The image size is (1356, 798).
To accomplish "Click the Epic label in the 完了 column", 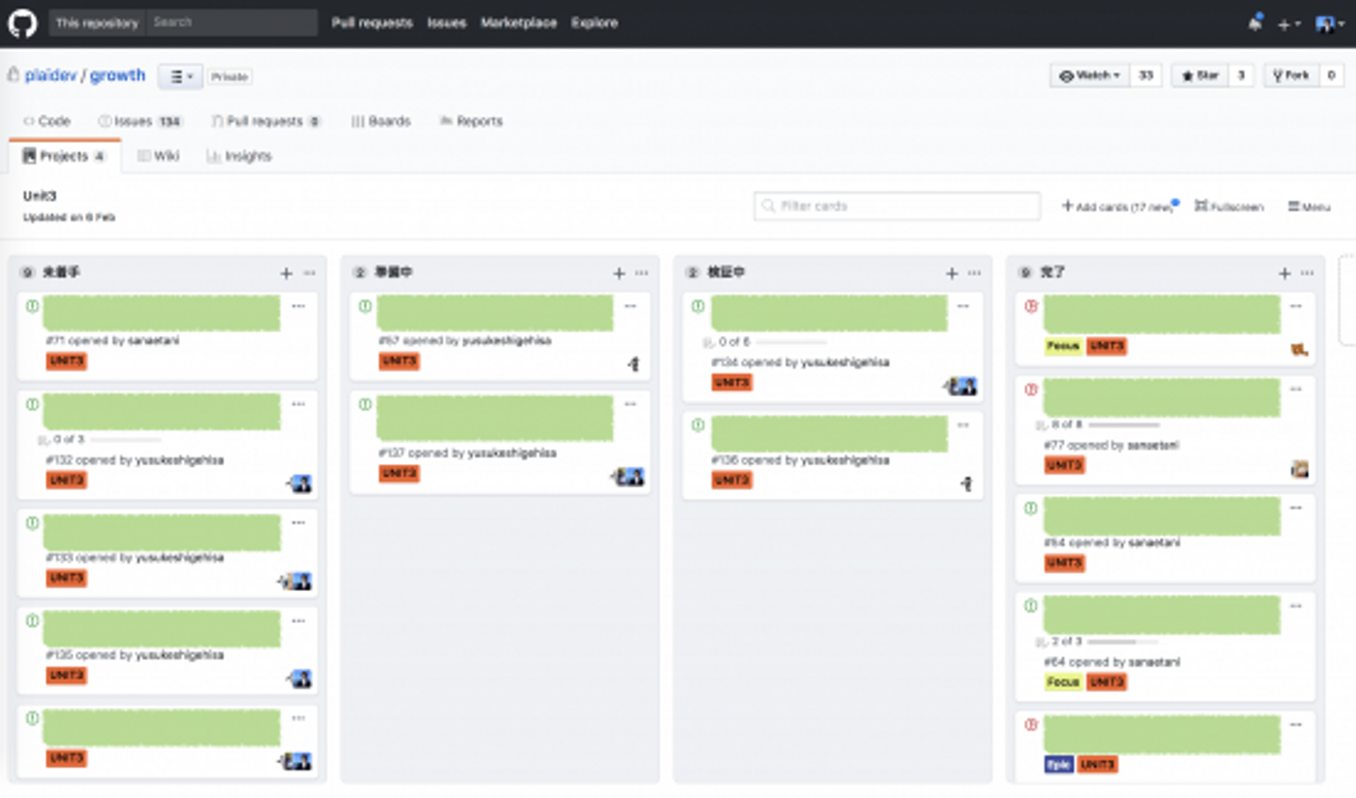I will coord(1058,764).
